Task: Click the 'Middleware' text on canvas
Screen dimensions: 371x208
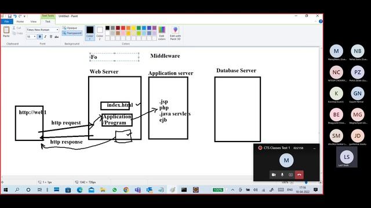Action: (x=165, y=56)
